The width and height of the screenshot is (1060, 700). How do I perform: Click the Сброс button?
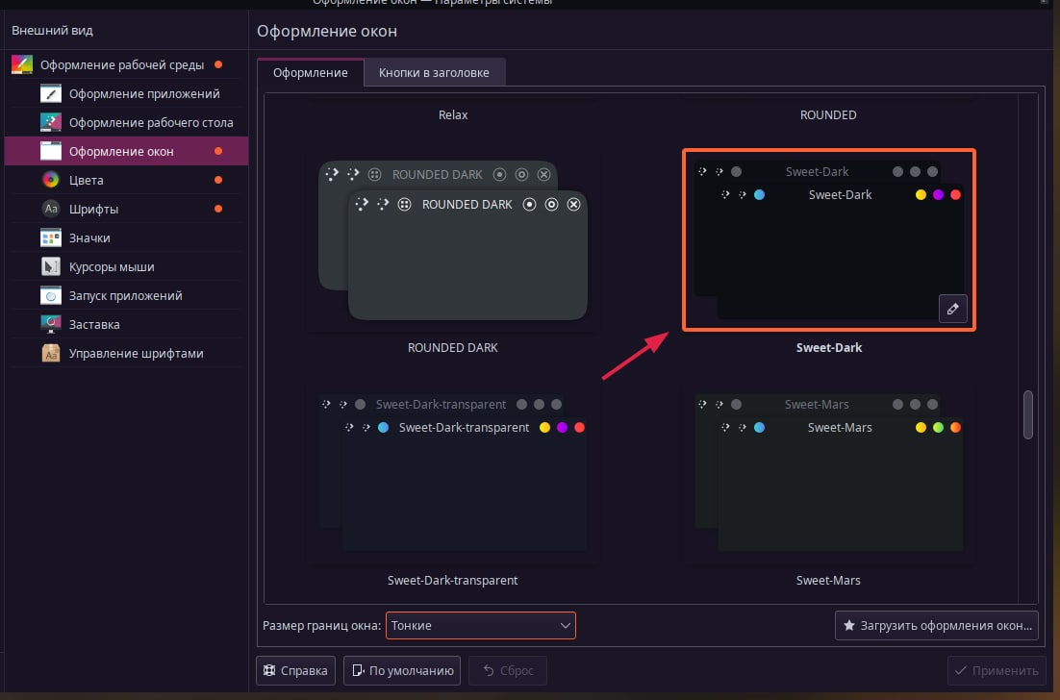pyautogui.click(x=508, y=670)
